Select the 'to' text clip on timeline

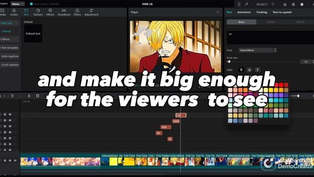(x=170, y=139)
